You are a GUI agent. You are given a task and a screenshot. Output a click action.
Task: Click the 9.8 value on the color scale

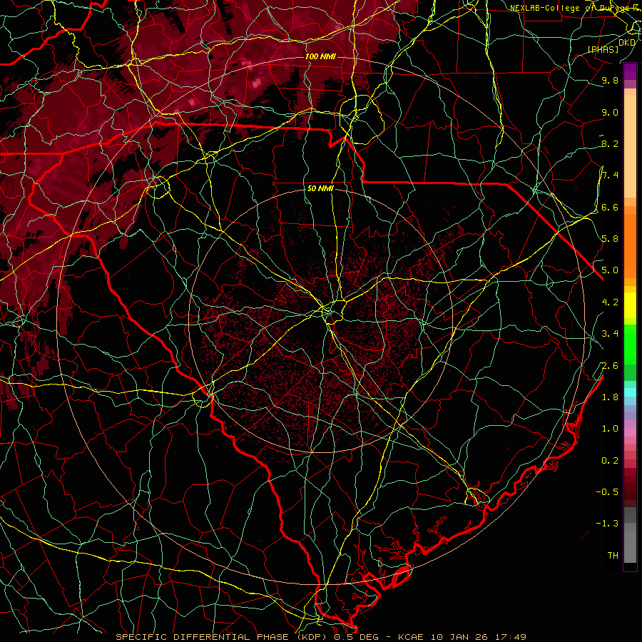point(610,81)
